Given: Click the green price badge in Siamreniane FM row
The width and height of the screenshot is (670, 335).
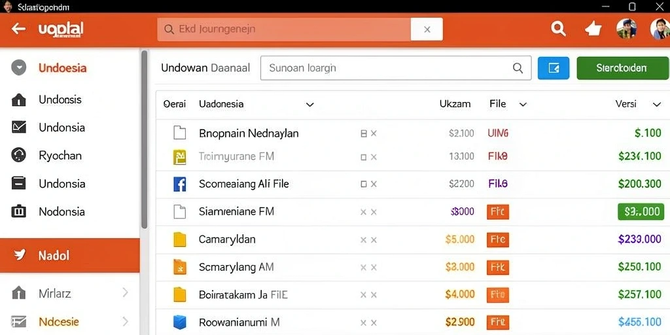Looking at the screenshot, I should tap(641, 211).
